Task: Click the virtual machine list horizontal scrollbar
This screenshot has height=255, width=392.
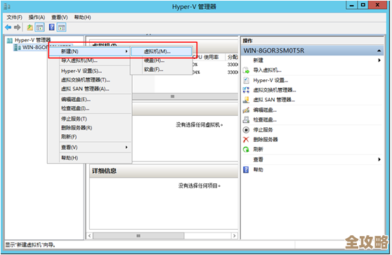Action: tap(185, 96)
